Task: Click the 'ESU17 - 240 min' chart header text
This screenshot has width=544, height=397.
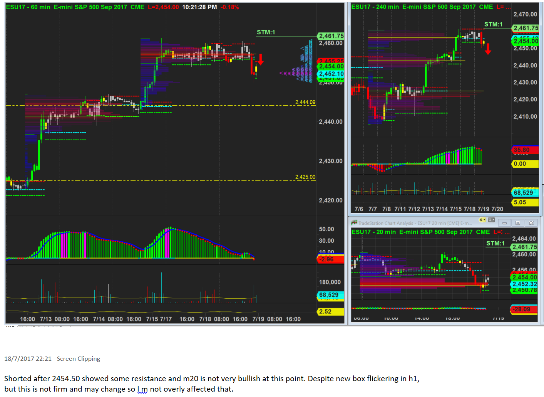Action: point(375,7)
